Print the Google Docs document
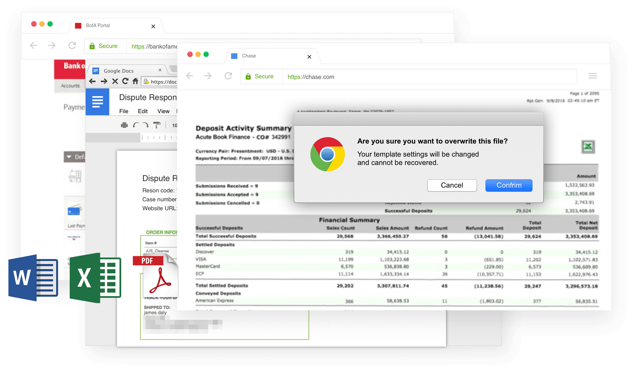Viewport: 632px width, 371px height. 124,125
